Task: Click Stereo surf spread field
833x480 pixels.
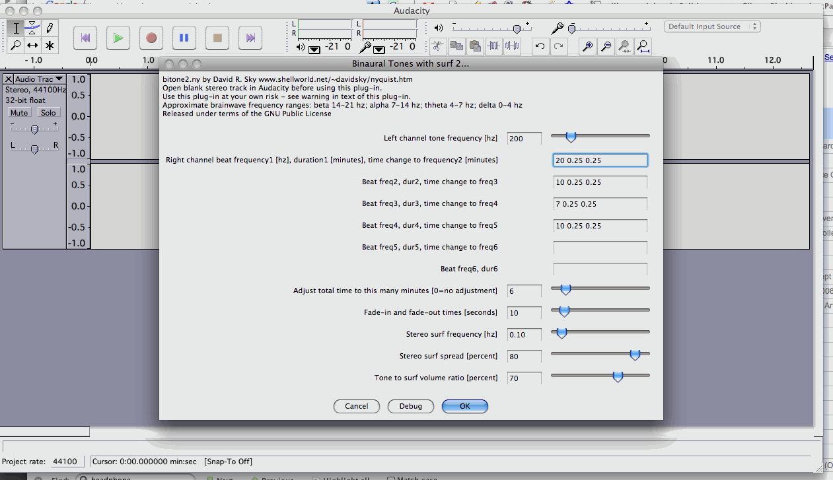Action: pyautogui.click(x=525, y=357)
